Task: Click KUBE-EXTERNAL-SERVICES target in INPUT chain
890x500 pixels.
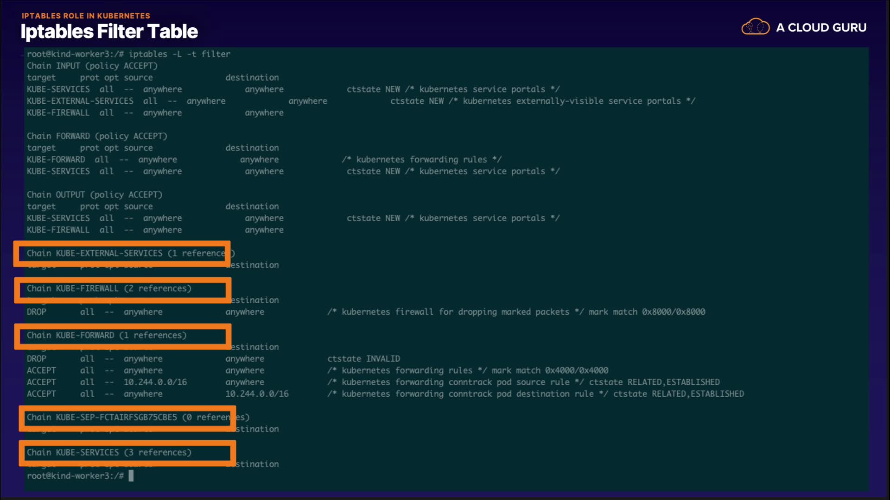Action: [80, 101]
